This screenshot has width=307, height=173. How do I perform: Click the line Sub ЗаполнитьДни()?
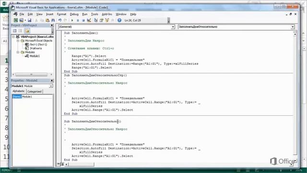tap(81, 33)
